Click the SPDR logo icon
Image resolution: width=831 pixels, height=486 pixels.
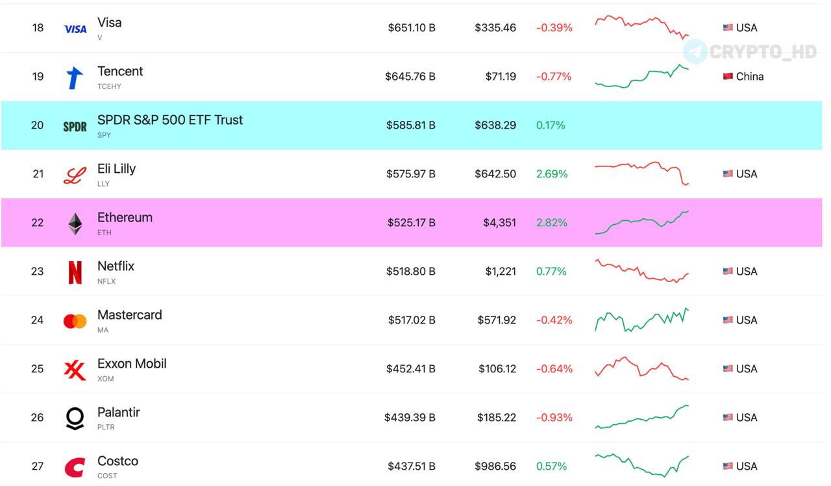(x=75, y=127)
